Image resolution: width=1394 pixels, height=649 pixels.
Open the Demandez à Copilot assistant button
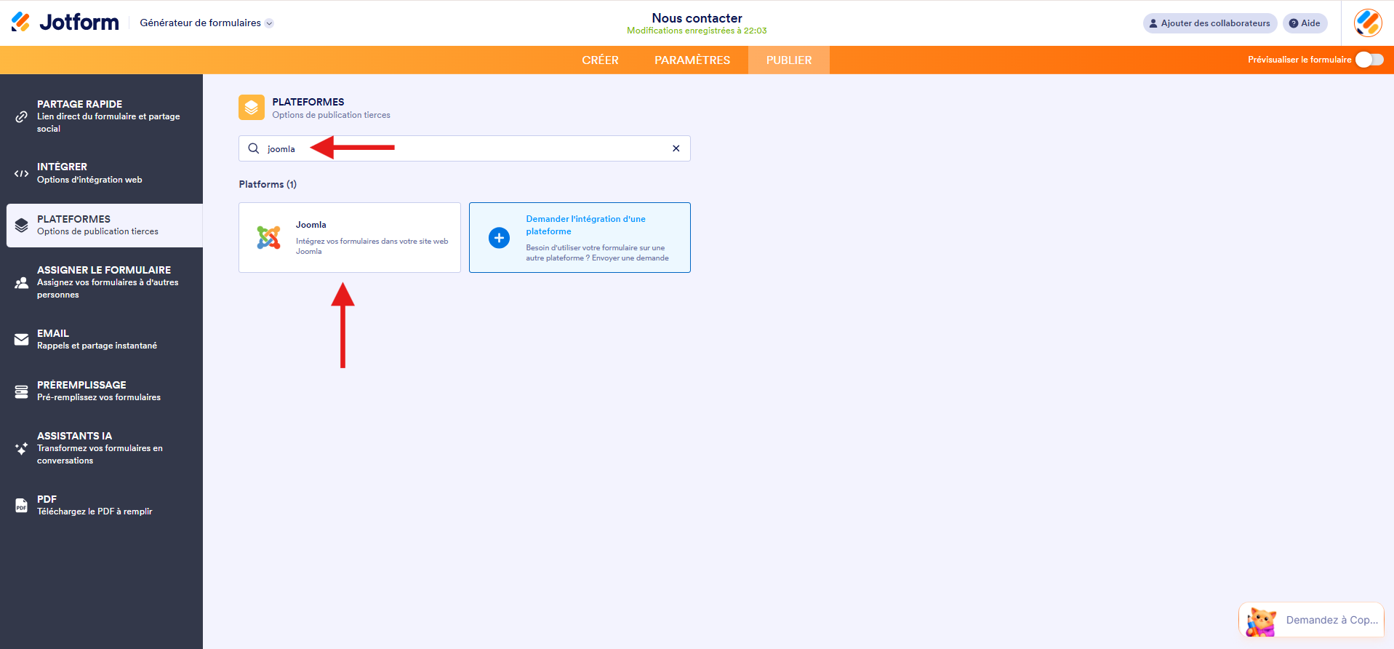1311,620
